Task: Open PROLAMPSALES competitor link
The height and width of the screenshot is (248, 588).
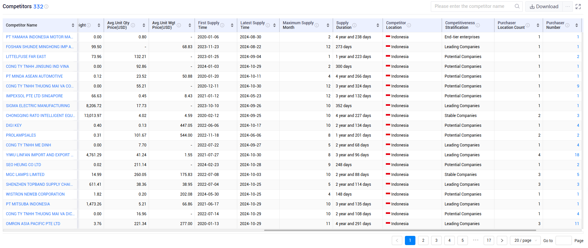Action: pos(21,135)
